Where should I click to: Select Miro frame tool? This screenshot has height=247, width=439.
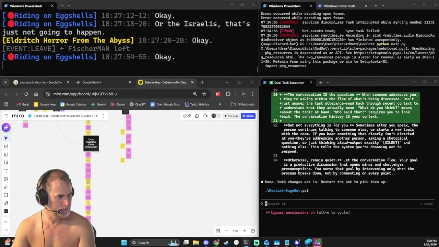[6, 195]
